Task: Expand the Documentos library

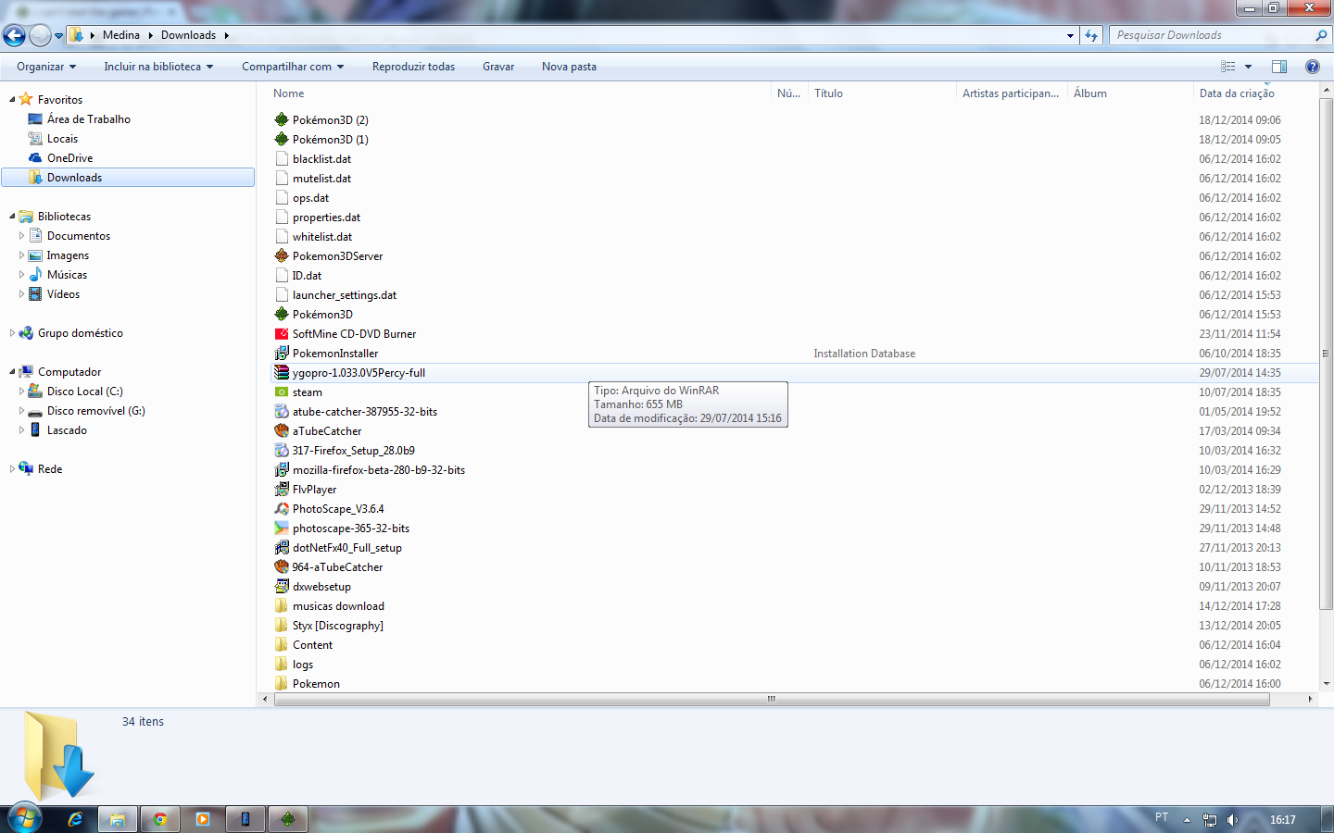Action: point(21,236)
